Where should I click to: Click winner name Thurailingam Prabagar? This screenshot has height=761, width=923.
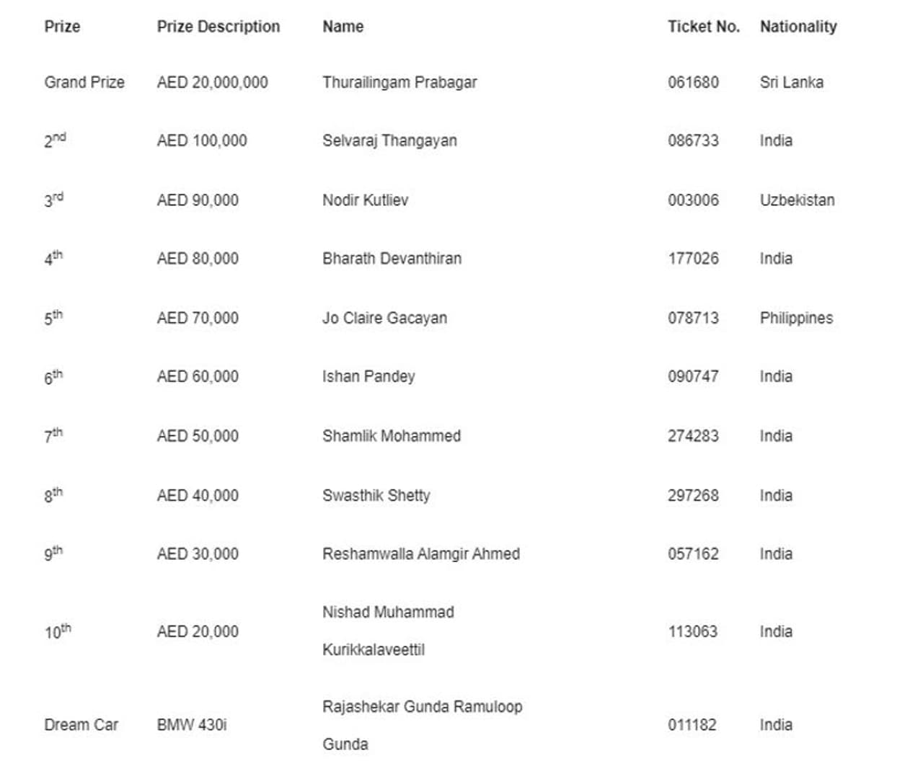pyautogui.click(x=399, y=82)
